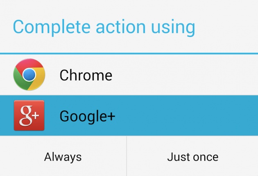Click the Complete action using title
Image resolution: width=258 pixels, height=176 pixels.
click(x=104, y=27)
